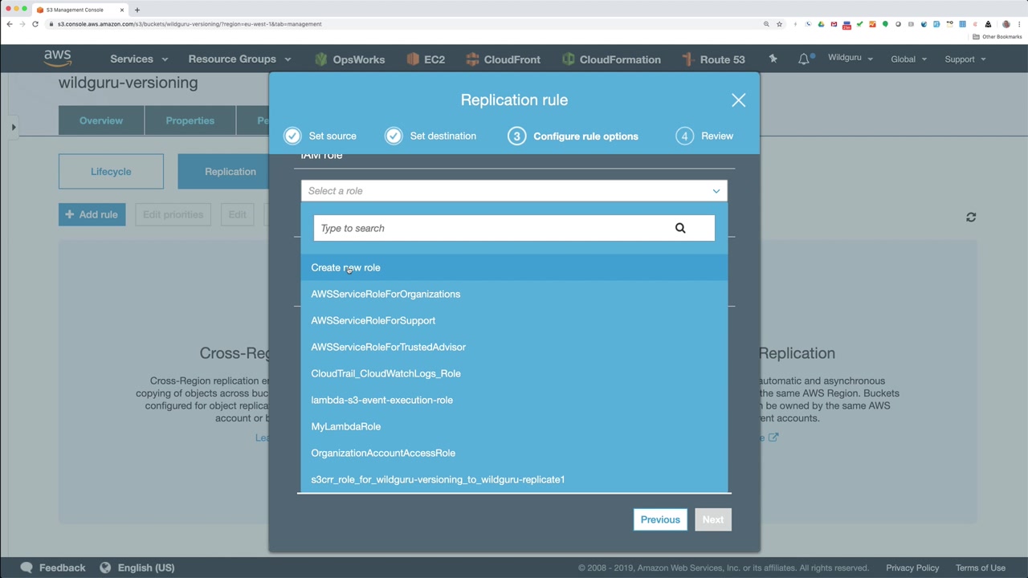Choose the s3crr_role_for_wildguru-versioning role

click(514, 479)
